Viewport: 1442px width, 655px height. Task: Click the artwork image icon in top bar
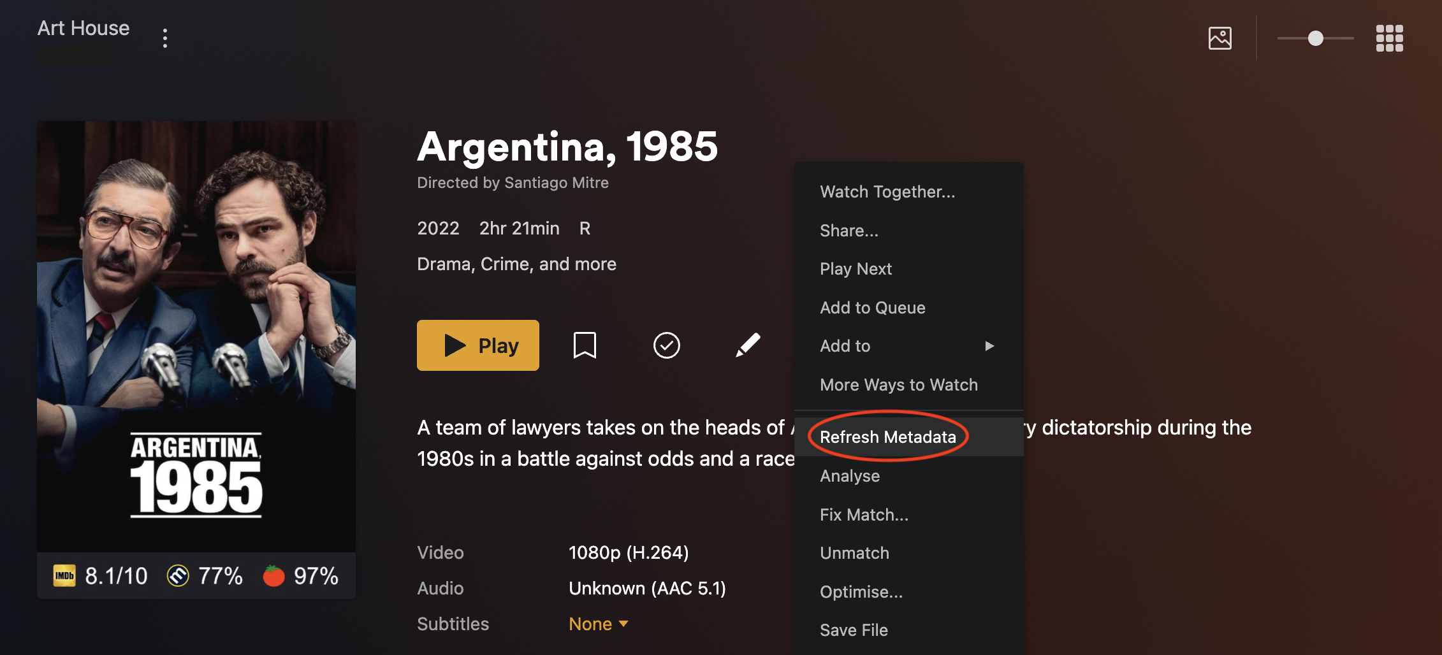point(1220,38)
